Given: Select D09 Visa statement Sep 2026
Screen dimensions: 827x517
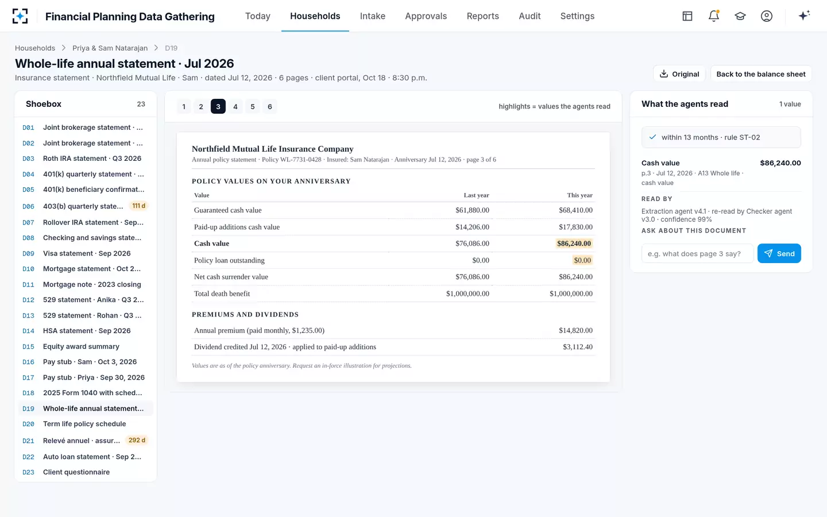Looking at the screenshot, I should click(86, 253).
